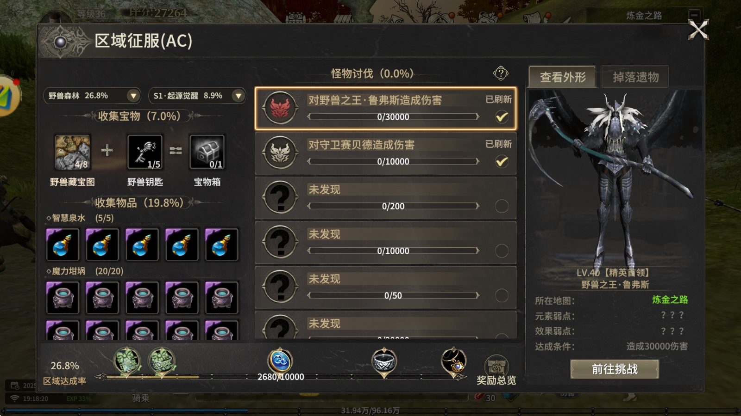The width and height of the screenshot is (741, 416).
Task: Toggle the checkmark for 野兽之王·鲁弗斯 quest
Action: pyautogui.click(x=502, y=117)
